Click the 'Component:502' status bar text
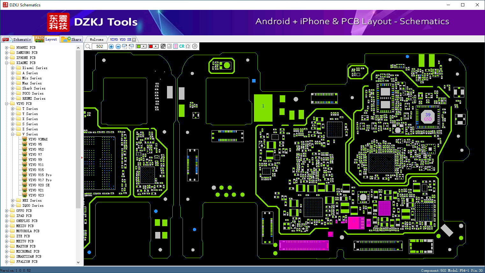 coord(434,270)
